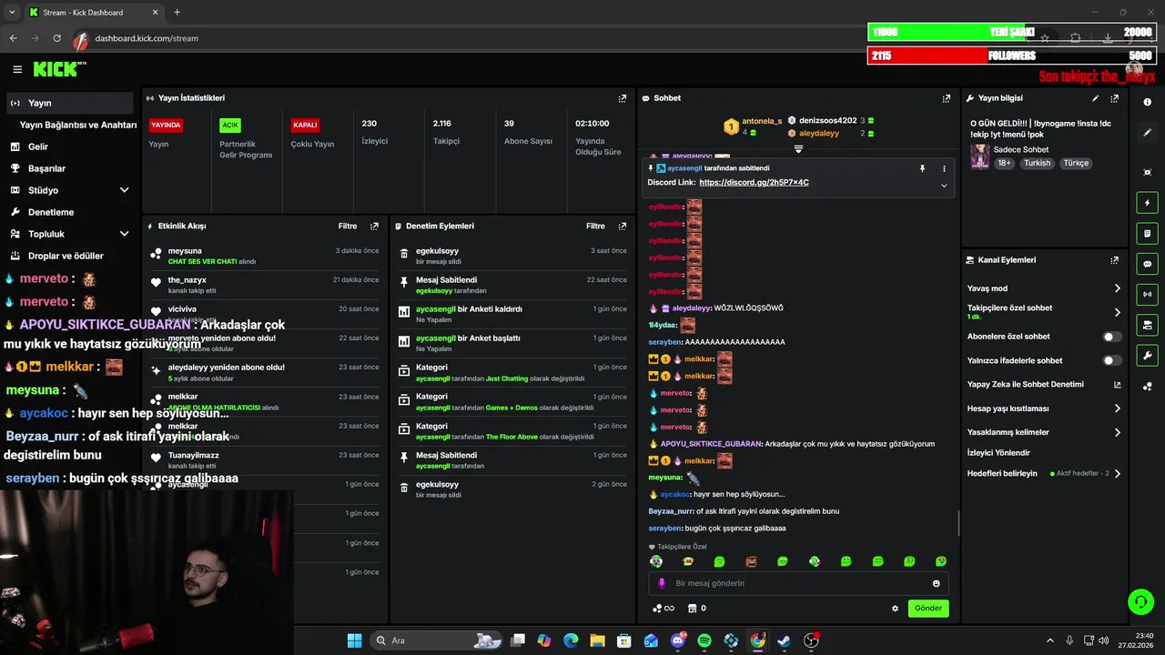
Task: Open the hamburger menu beside the Kick logo
Action: pyautogui.click(x=17, y=69)
